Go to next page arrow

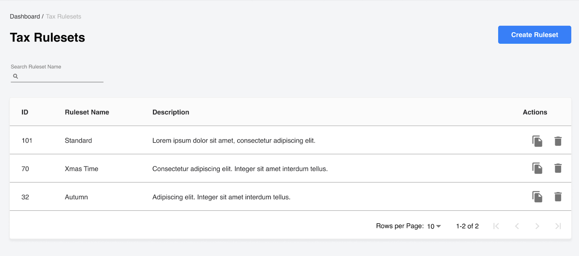pos(537,226)
